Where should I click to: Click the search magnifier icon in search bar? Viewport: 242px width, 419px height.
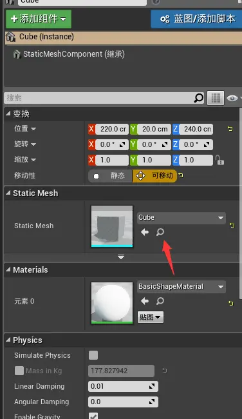(x=198, y=98)
